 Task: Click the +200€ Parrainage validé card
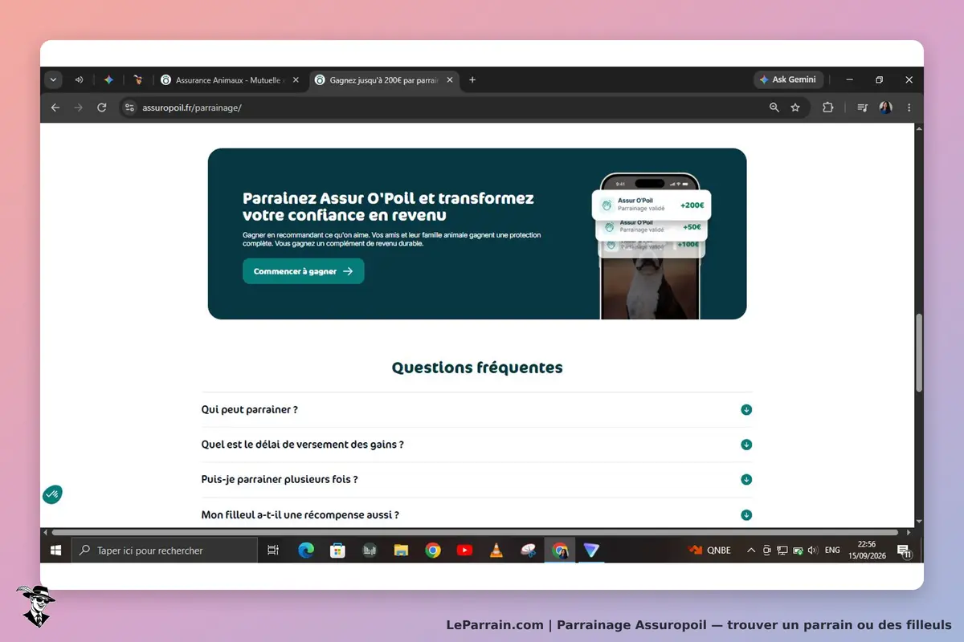[x=652, y=205]
